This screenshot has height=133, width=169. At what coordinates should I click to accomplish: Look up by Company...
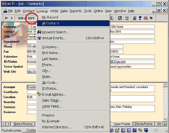click(73, 47)
